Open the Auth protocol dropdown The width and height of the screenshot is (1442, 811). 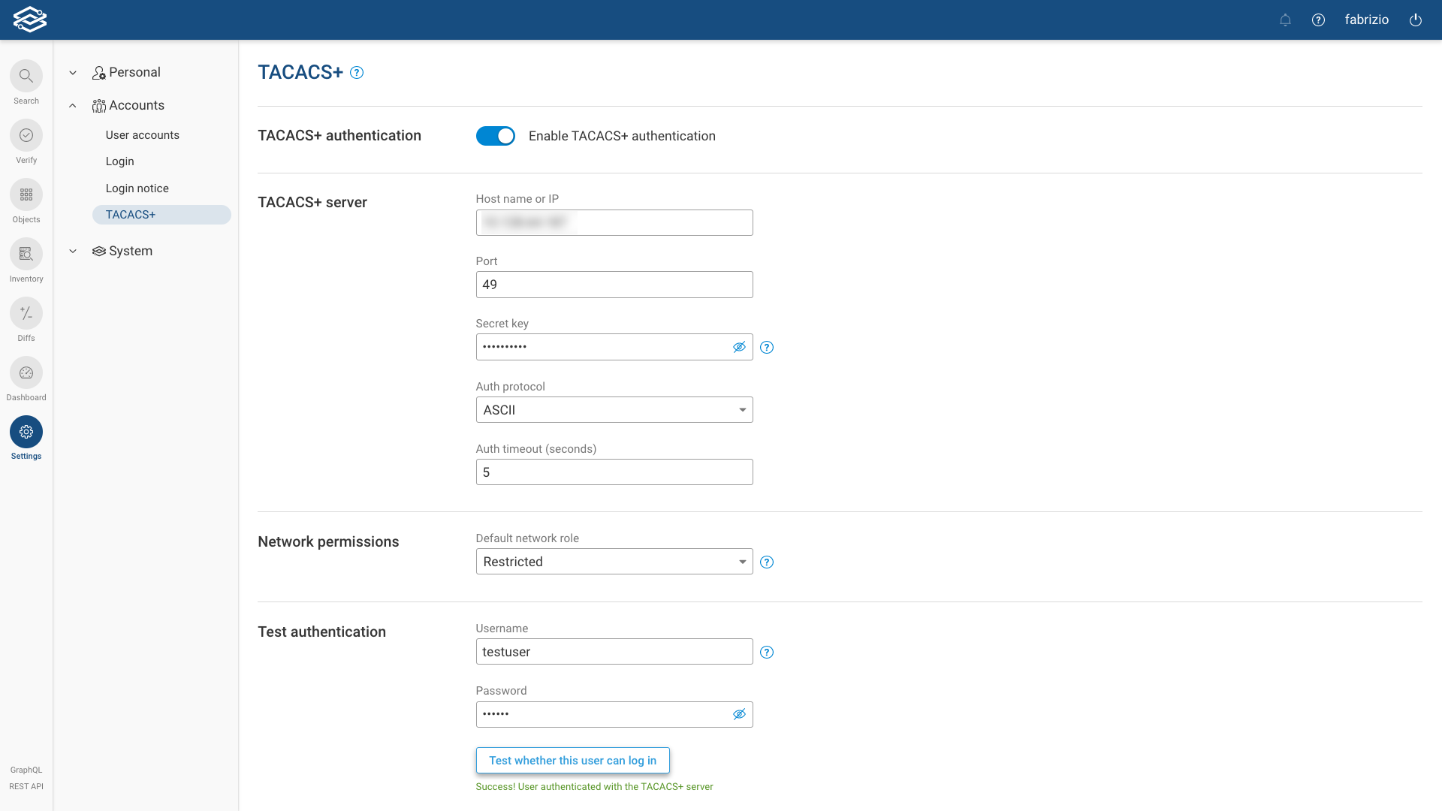614,410
